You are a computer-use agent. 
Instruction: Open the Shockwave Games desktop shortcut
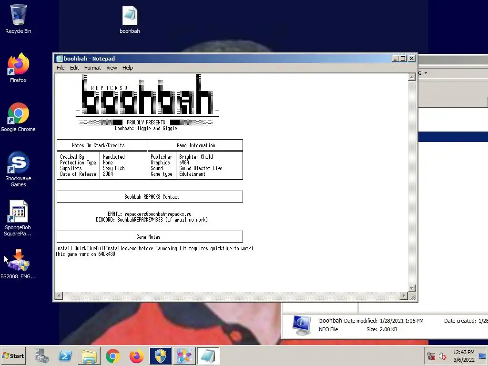pos(18,169)
